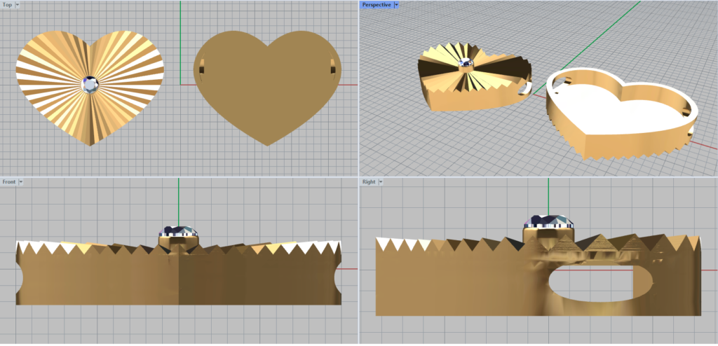The height and width of the screenshot is (346, 718).
Task: Open the Front viewport dropdown arrow
Action: (x=21, y=181)
